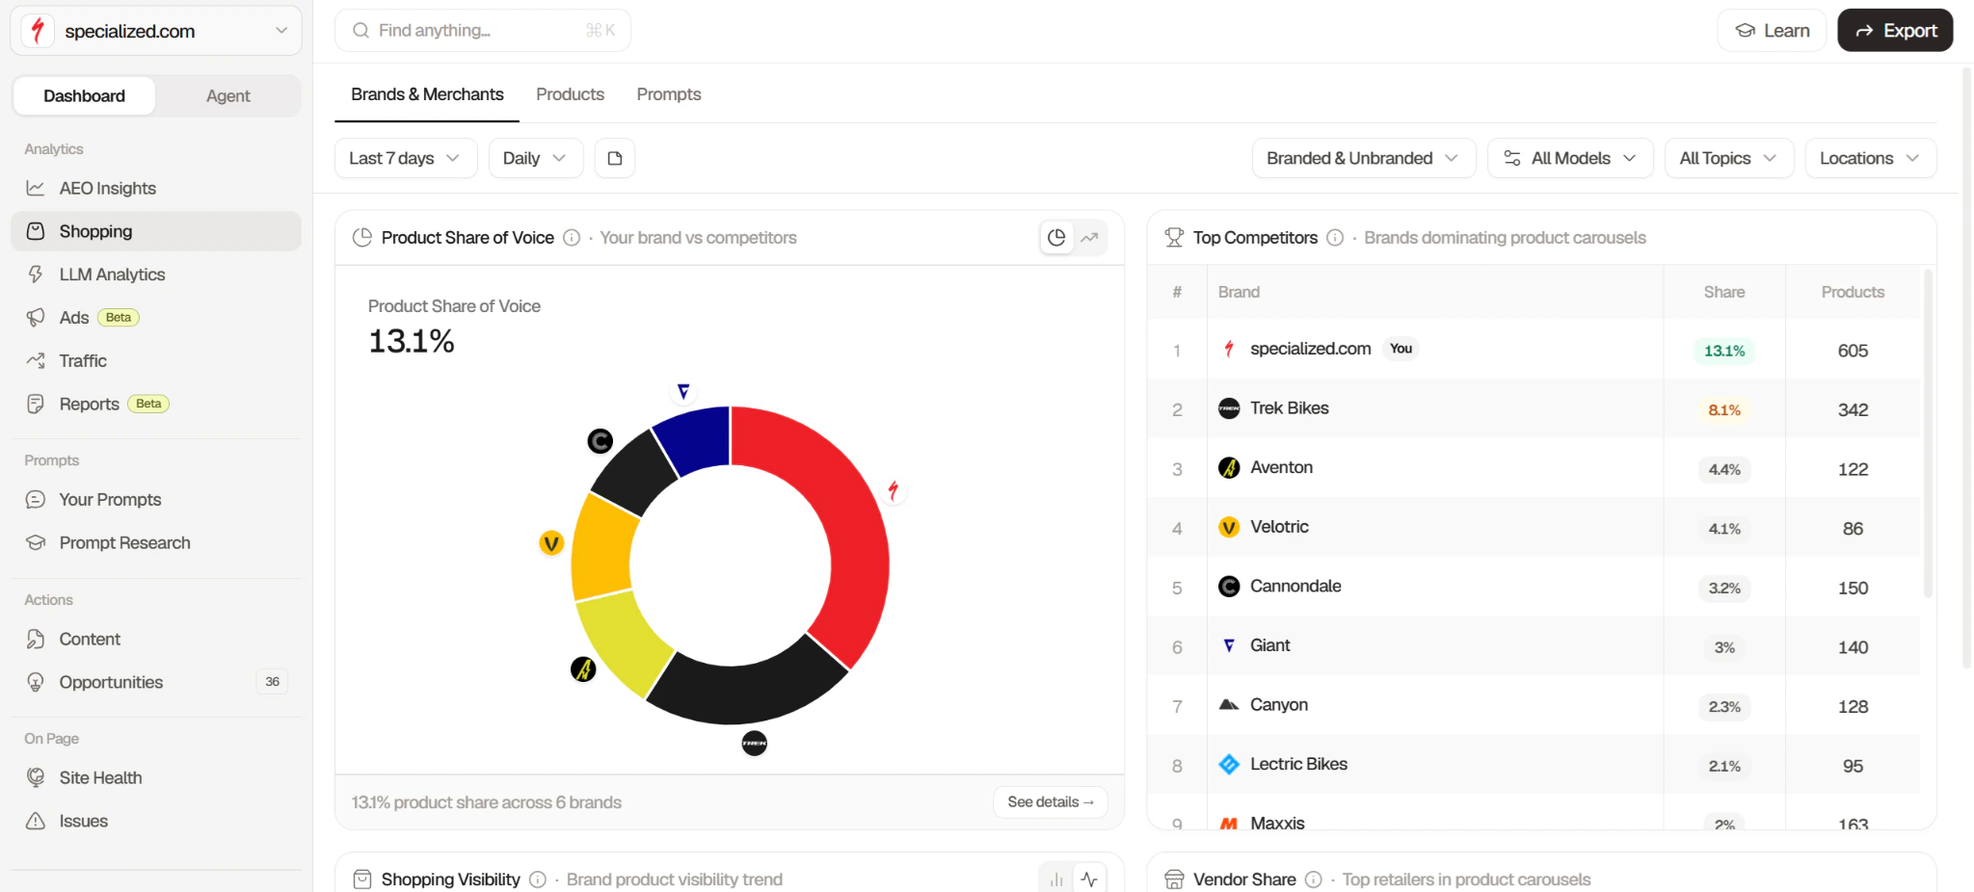Click the 8.1% share badge for Trek Bikes
The image size is (1974, 892).
(1724, 410)
